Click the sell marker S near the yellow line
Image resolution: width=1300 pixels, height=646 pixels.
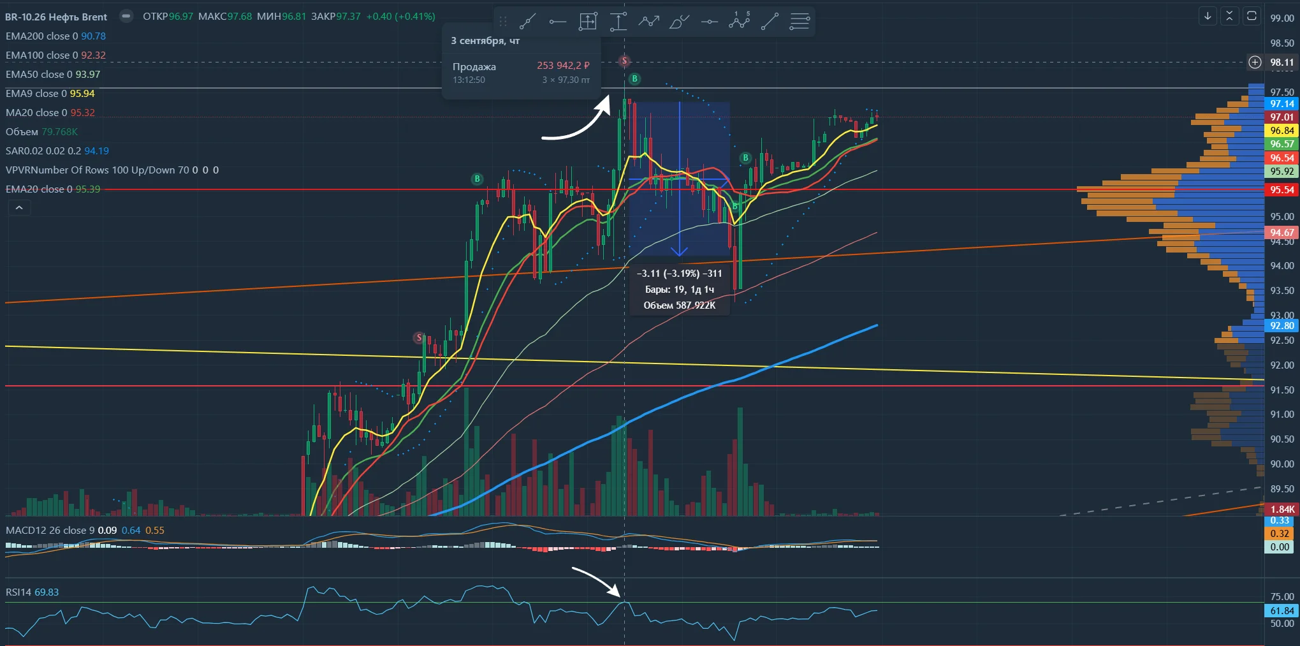coord(419,337)
